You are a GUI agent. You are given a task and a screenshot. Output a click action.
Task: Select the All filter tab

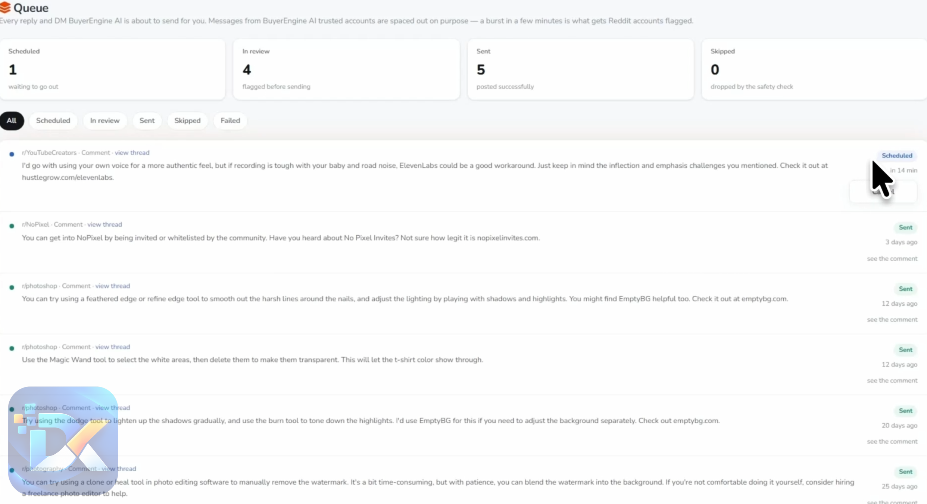pyautogui.click(x=12, y=121)
